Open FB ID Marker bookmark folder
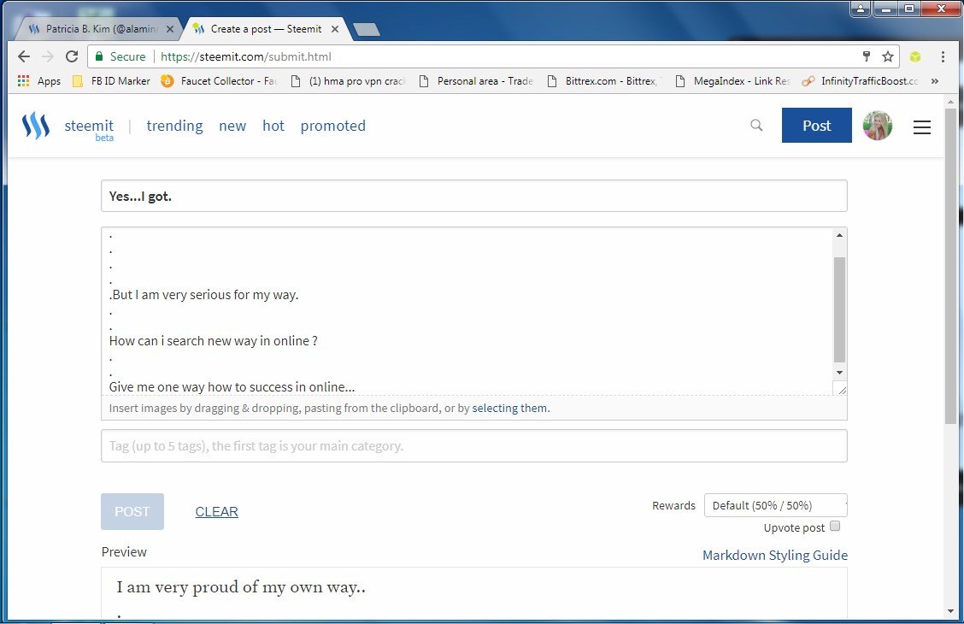964x624 pixels. point(111,80)
